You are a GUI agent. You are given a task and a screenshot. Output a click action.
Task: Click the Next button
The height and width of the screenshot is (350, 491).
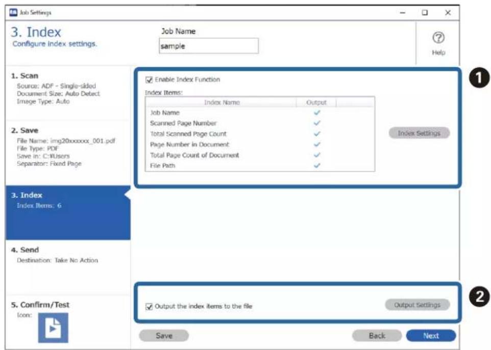[431, 336]
